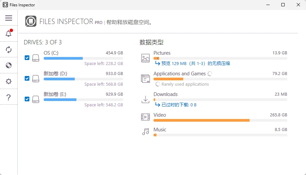Click the PRO edition label
This screenshot has width=306, height=175.
click(98, 23)
